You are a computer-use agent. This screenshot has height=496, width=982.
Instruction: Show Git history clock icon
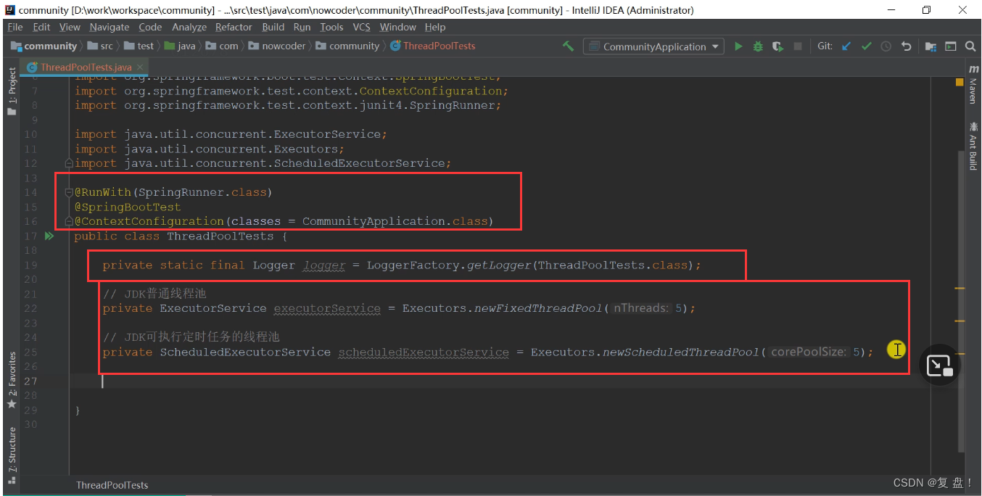click(886, 46)
